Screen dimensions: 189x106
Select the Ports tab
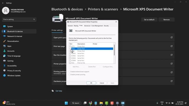click(81, 26)
